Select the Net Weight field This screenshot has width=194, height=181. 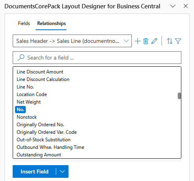pyautogui.click(x=29, y=102)
